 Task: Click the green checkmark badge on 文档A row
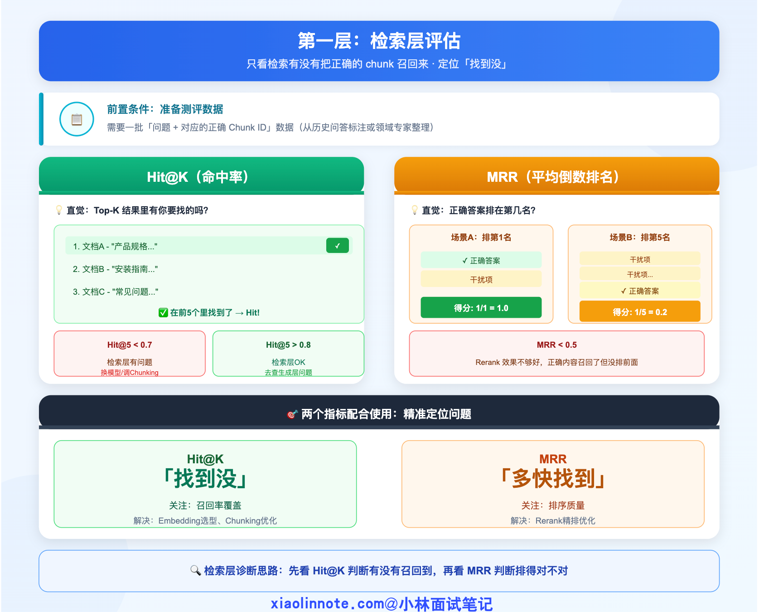[337, 246]
